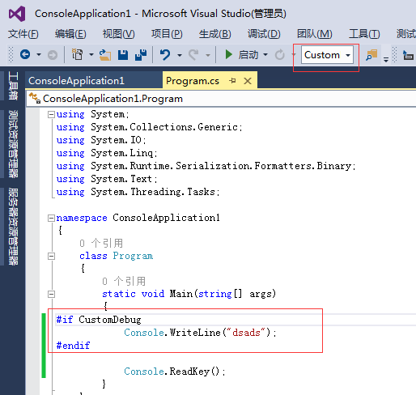Click the New Project toolbar icon
Viewport: 416px width, 395px height.
(x=78, y=55)
